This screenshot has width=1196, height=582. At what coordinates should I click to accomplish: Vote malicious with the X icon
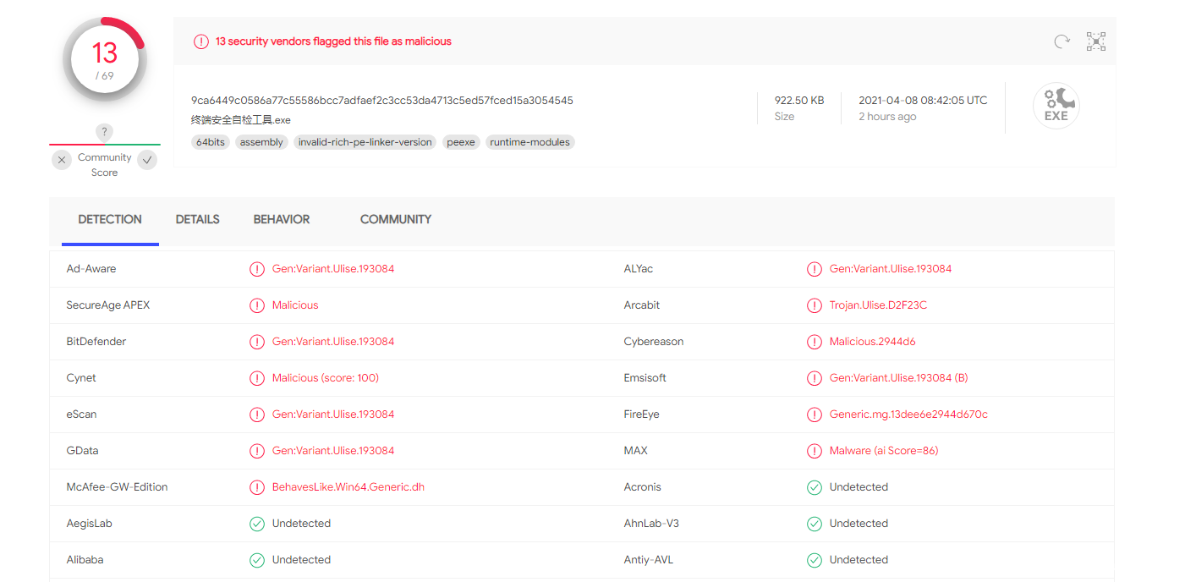62,160
